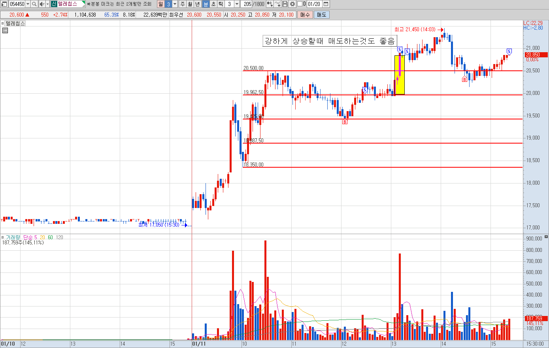549x348 pixels.
Task: Click the 01/10 date label on time axis
Action: 8,344
